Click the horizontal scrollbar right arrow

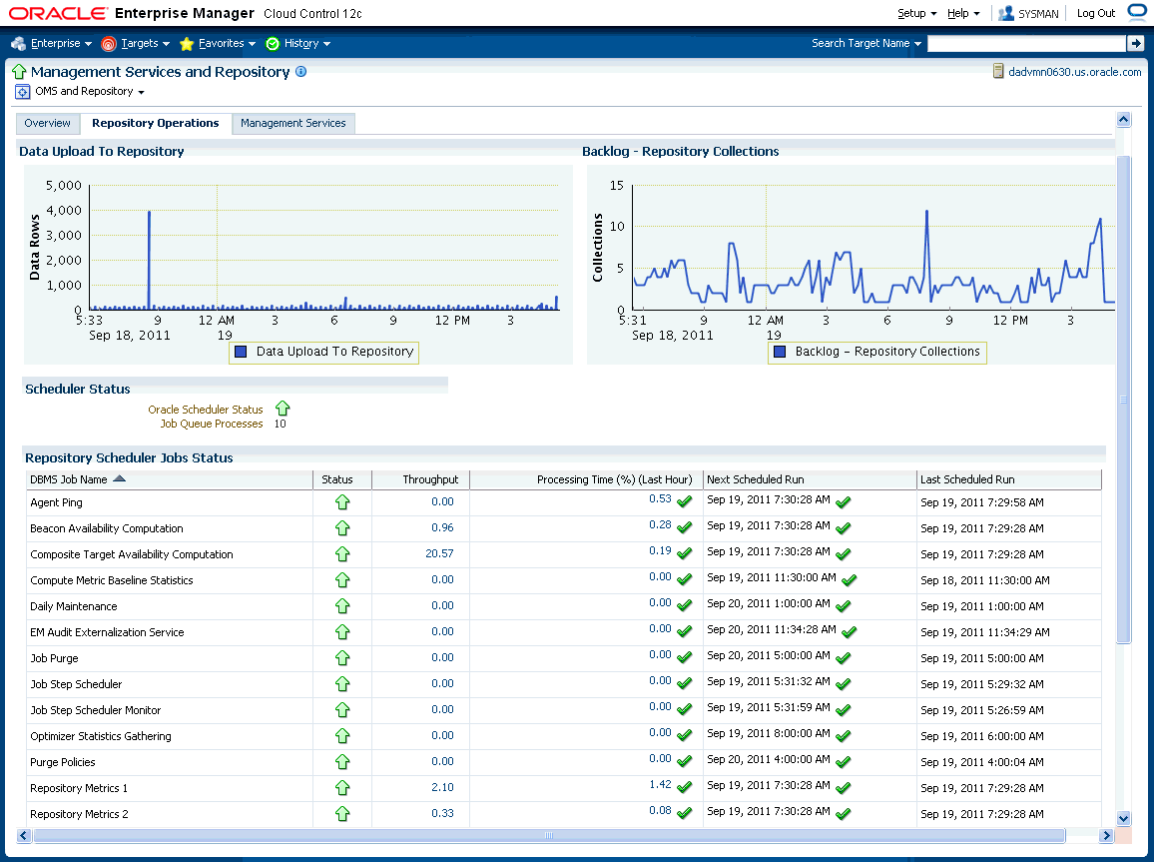tap(1105, 835)
